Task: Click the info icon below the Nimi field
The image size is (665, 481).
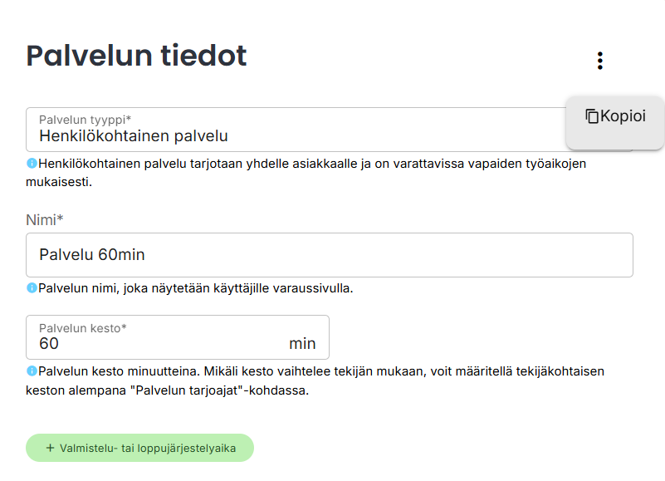Action: pyautogui.click(x=32, y=288)
